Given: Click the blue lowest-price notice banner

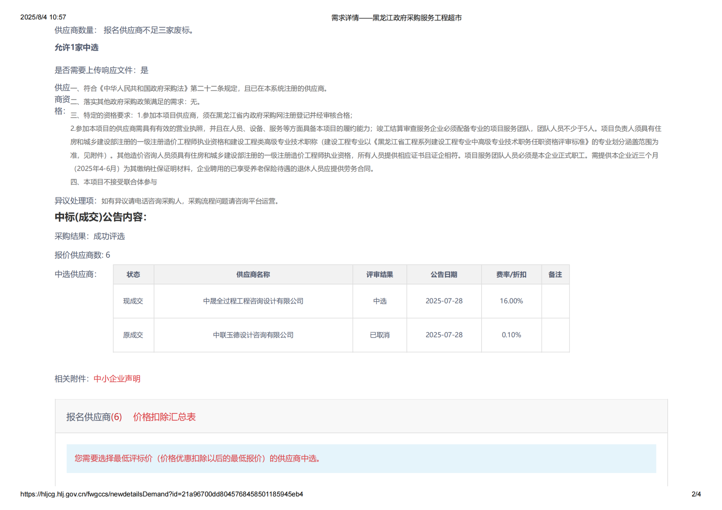Looking at the screenshot, I should [x=361, y=459].
